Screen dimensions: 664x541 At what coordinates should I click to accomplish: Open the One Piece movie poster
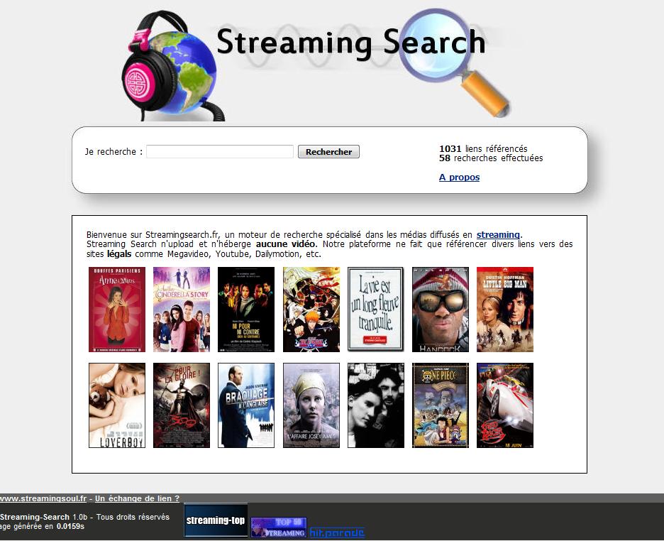point(440,405)
